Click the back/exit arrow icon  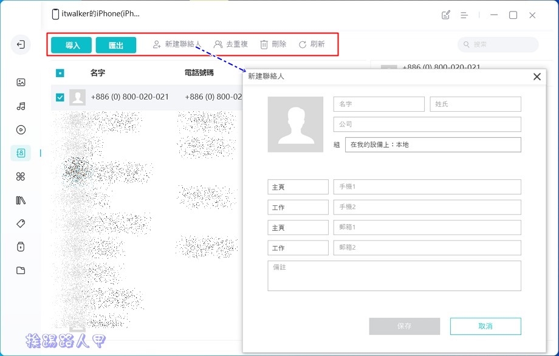point(21,45)
